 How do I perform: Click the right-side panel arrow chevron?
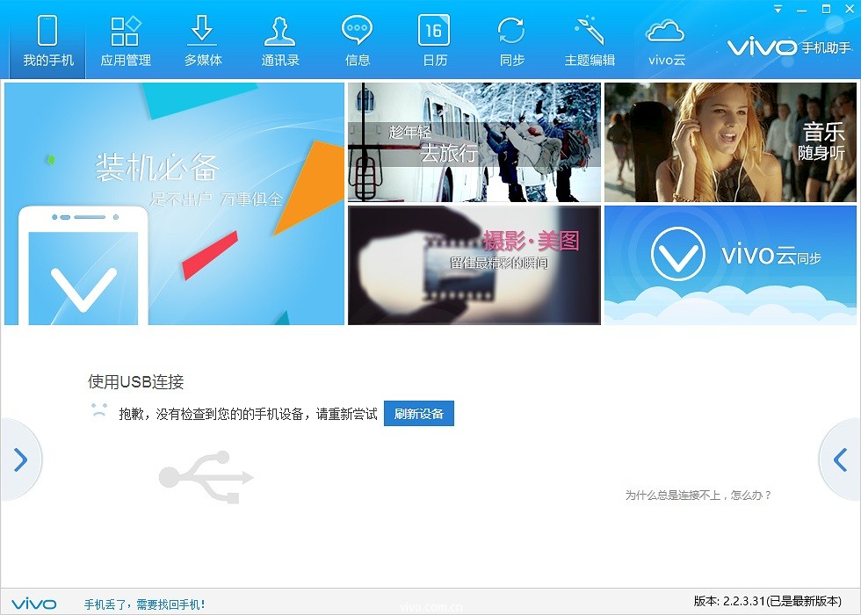point(840,459)
